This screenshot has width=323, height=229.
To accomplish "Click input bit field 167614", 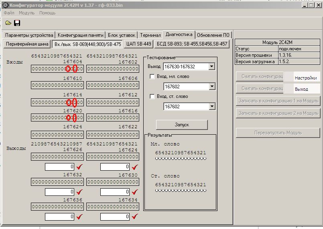I will tap(57, 102).
